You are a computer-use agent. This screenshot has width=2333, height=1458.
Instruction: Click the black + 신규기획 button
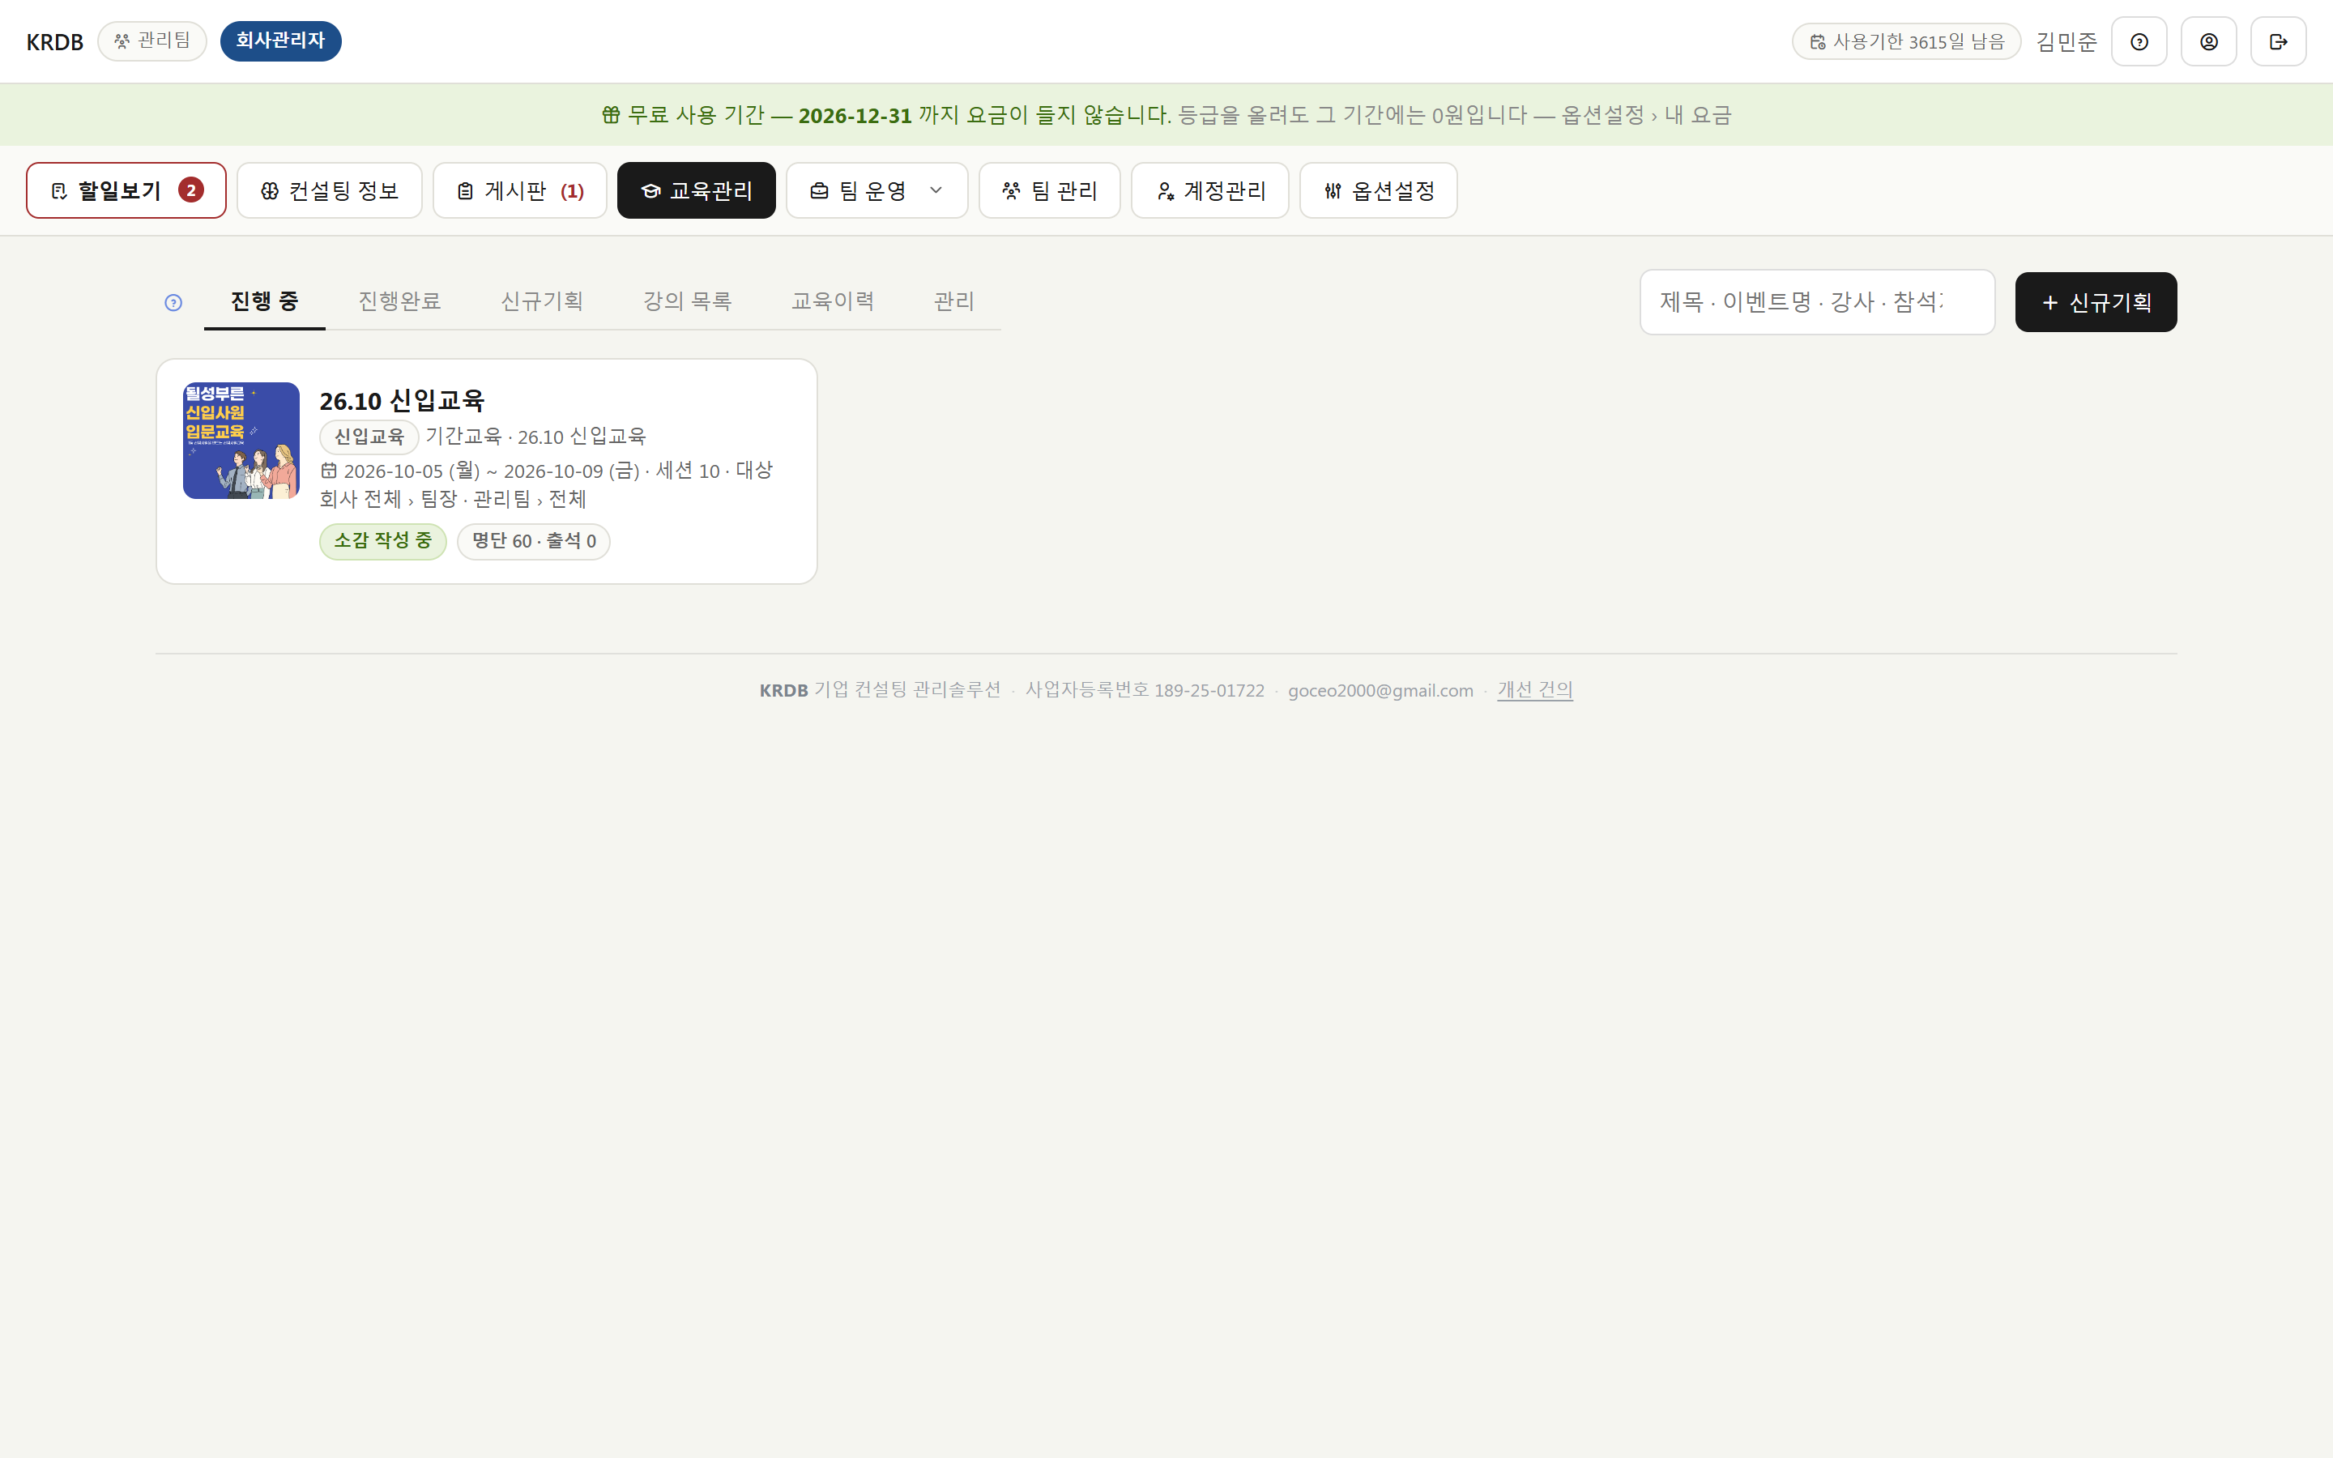coord(2096,302)
